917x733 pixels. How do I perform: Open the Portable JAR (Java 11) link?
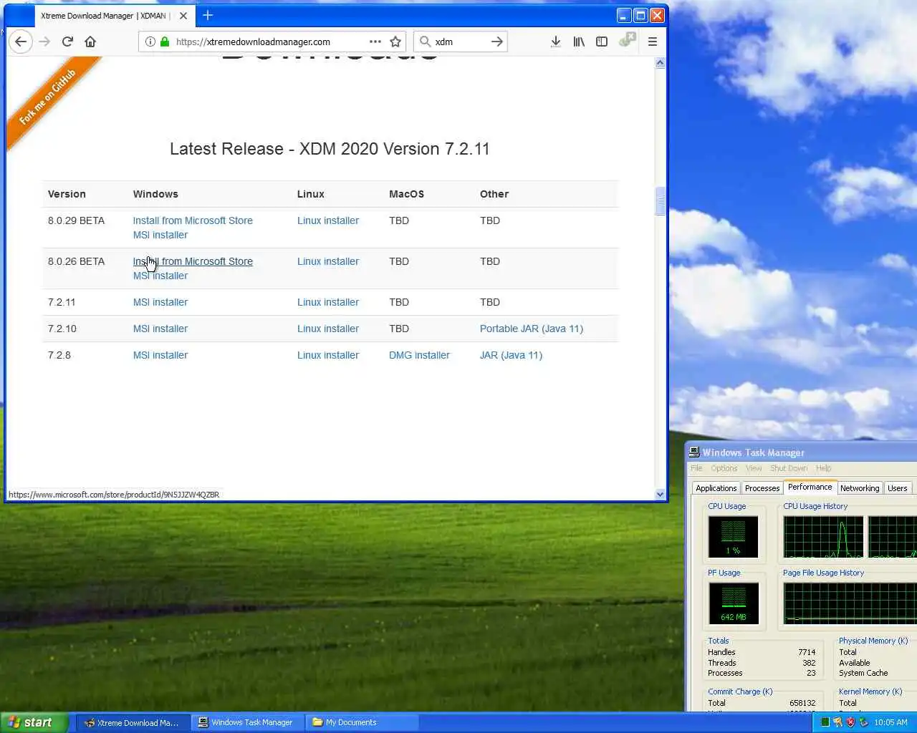click(532, 329)
